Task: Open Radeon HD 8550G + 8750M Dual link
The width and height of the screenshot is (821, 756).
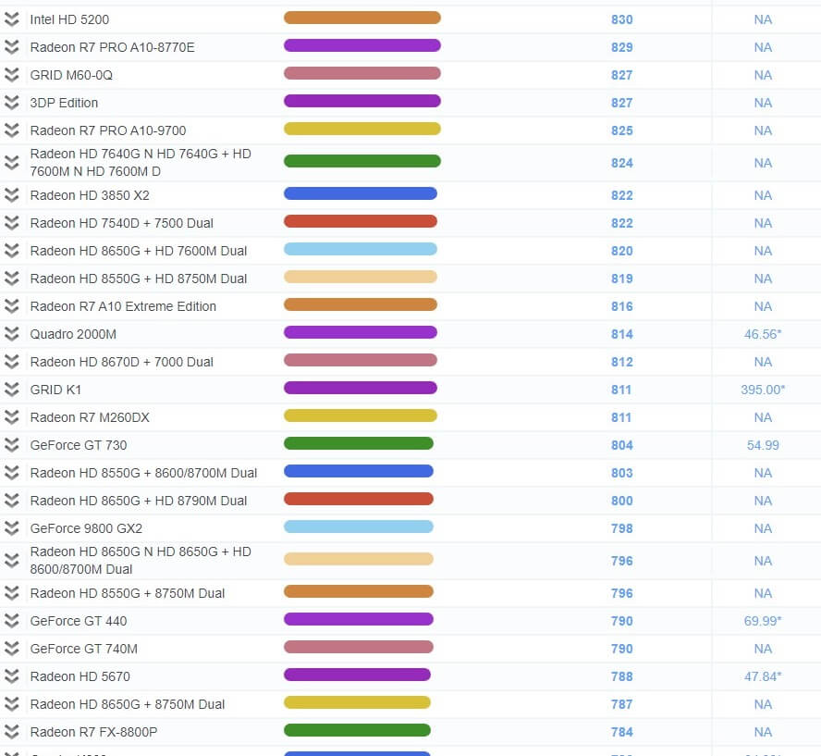Action: pyautogui.click(x=128, y=593)
